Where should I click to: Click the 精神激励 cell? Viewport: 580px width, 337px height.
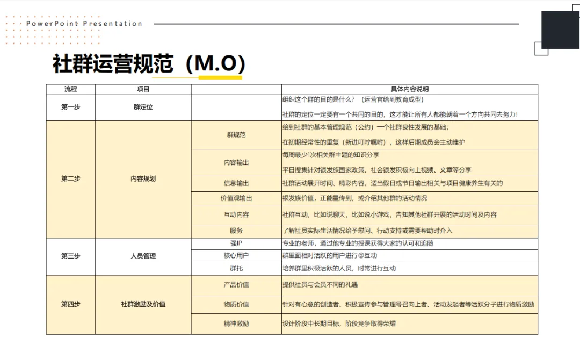[x=236, y=324]
